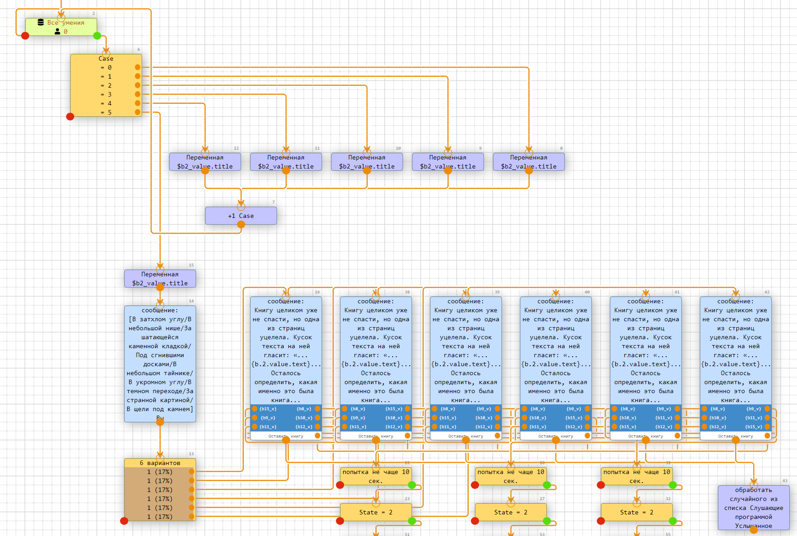Select 'попытка не чаще 10 сек.' node 26

pos(511,476)
